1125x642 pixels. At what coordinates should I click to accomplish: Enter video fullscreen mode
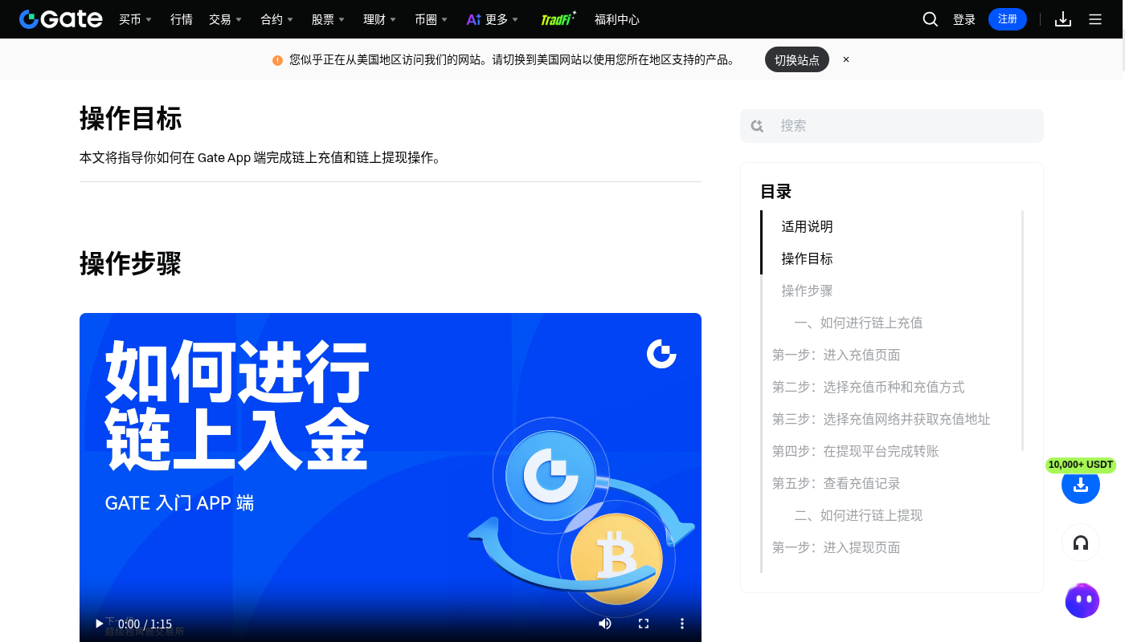click(644, 624)
